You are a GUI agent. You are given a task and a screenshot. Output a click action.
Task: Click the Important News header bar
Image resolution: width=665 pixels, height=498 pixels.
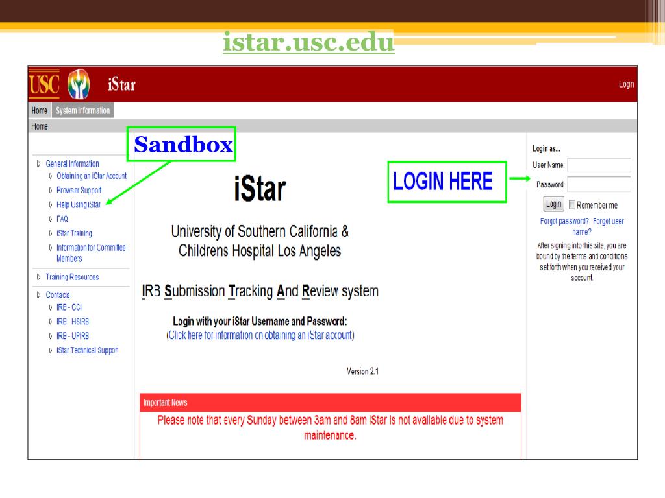pyautogui.click(x=330, y=403)
